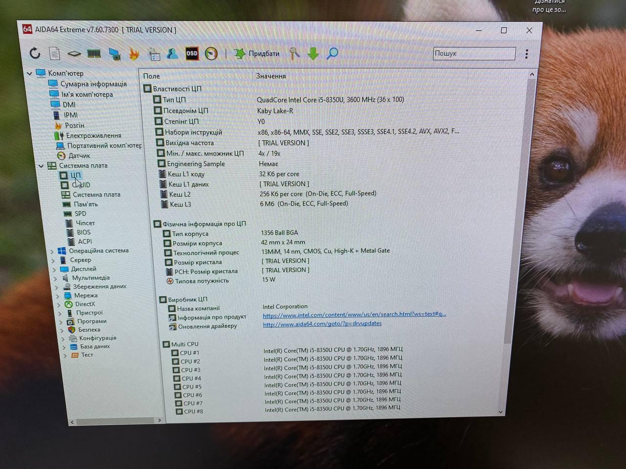Collapse the Системна плата parent node

click(41, 166)
